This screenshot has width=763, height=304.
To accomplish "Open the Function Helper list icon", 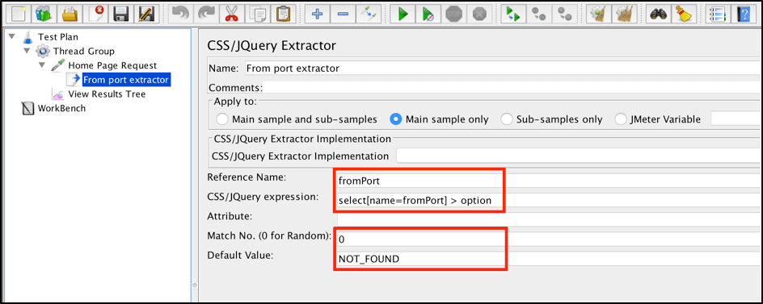I will 719,14.
